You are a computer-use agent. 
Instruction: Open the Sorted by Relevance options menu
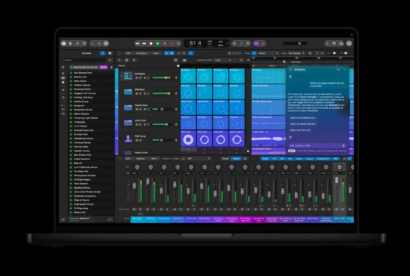(110, 220)
